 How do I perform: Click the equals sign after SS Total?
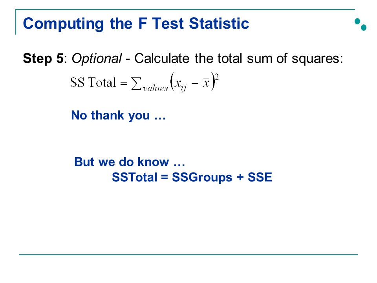pyautogui.click(x=124, y=83)
